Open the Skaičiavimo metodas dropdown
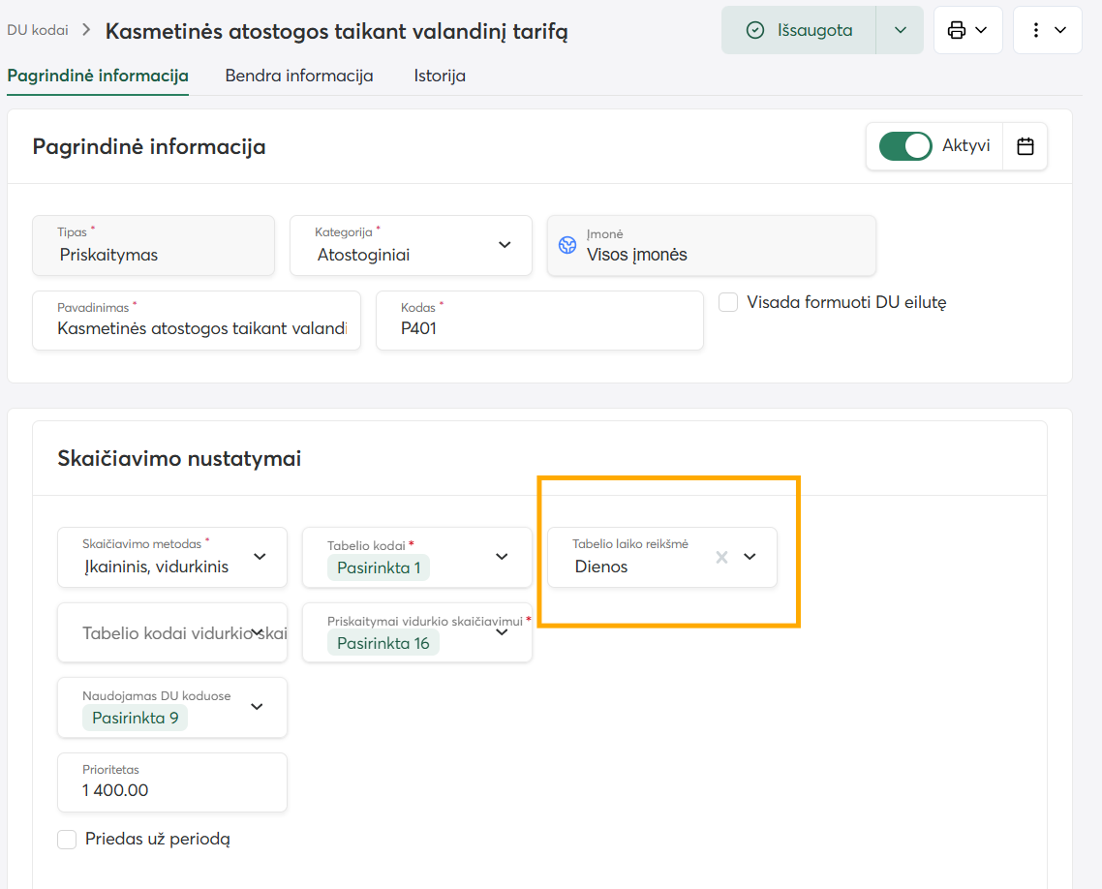 [260, 557]
